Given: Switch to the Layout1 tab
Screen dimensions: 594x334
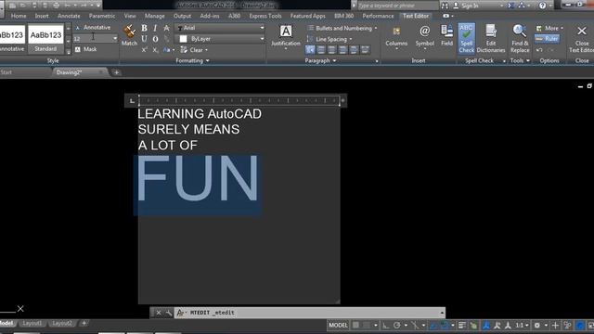Looking at the screenshot, I should pos(32,323).
